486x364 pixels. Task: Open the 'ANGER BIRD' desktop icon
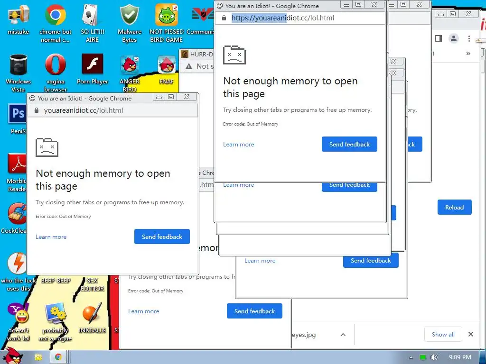coord(130,73)
